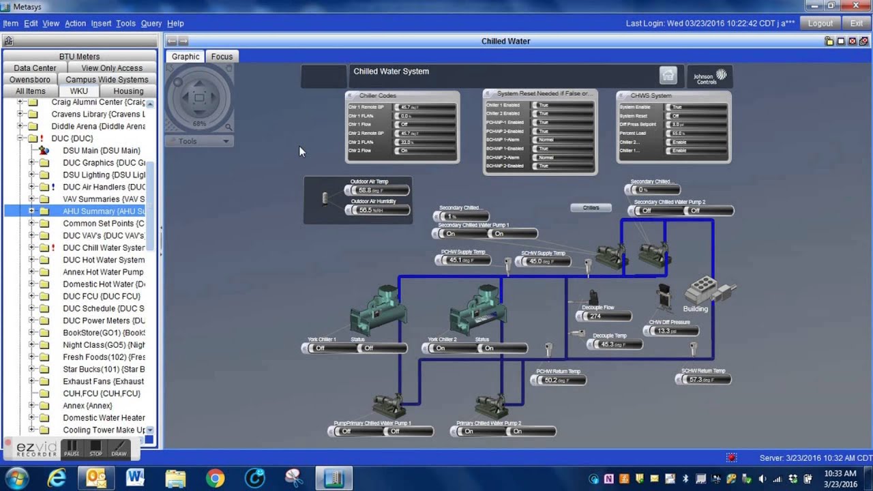Open Microsoft Word from the taskbar
873x491 pixels.
(136, 478)
